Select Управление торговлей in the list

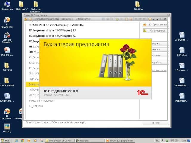(41, 101)
